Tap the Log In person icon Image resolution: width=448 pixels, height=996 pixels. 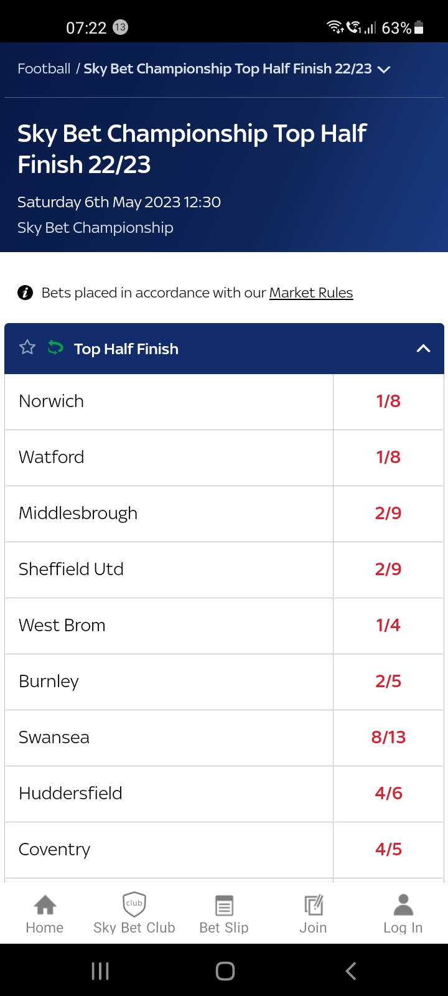[403, 904]
